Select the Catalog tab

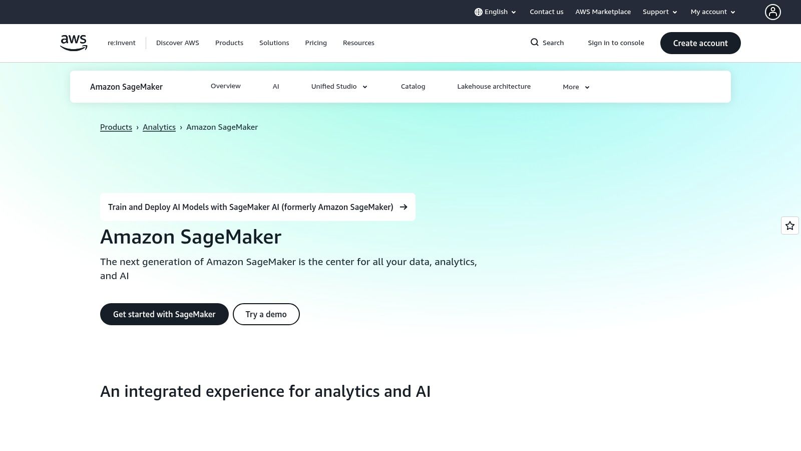tap(413, 86)
